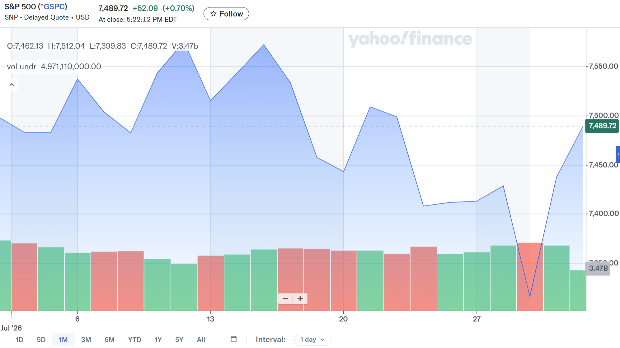Choose the 6M time range
Screen dimensions: 620x348
110,340
